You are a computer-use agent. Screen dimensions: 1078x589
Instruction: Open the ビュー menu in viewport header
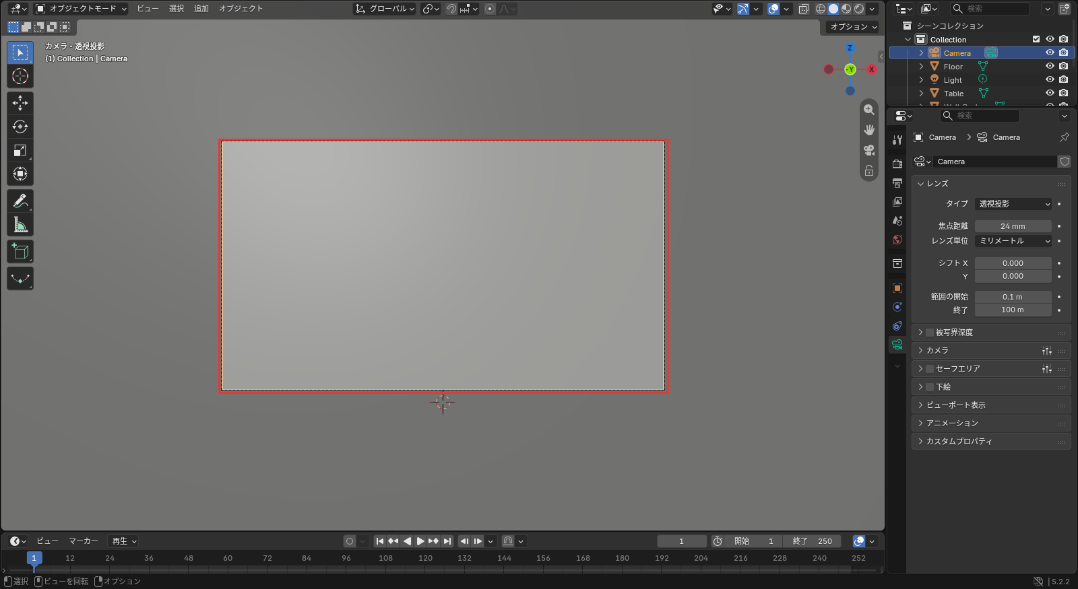[148, 9]
